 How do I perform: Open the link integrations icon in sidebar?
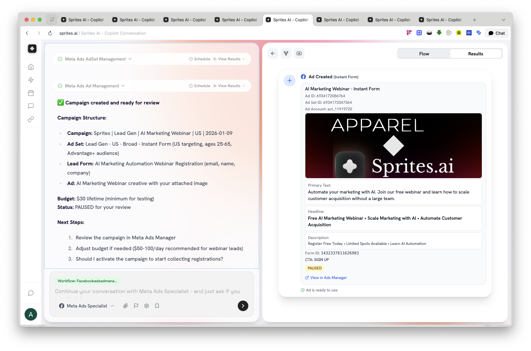click(31, 119)
